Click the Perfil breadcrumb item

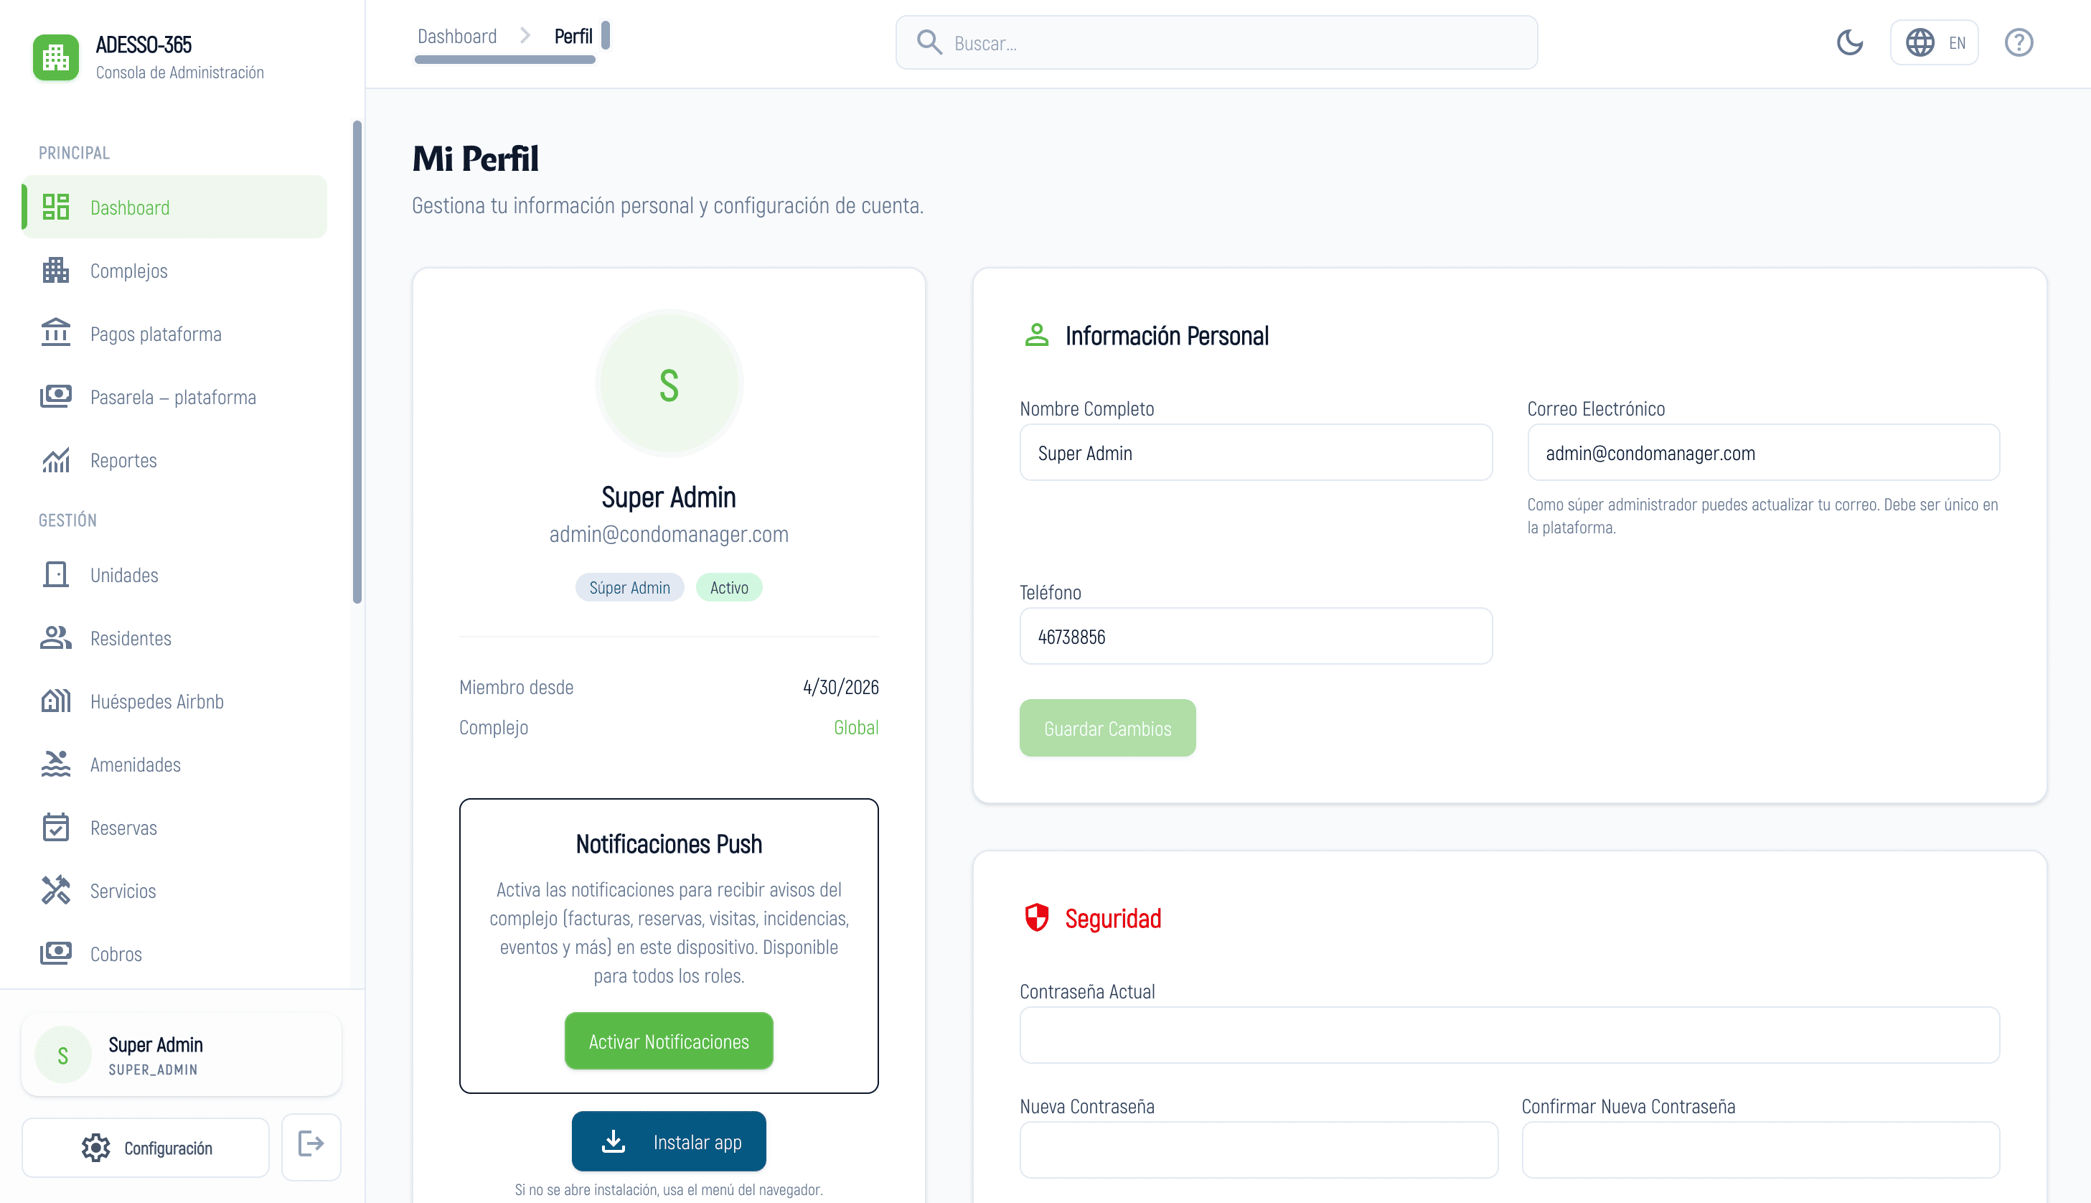click(x=573, y=37)
